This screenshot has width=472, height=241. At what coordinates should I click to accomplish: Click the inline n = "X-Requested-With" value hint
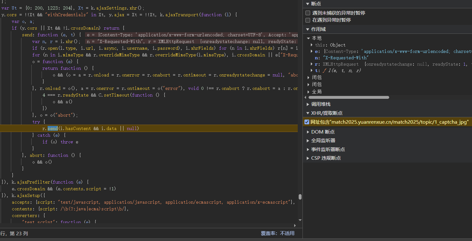[x=191, y=41]
